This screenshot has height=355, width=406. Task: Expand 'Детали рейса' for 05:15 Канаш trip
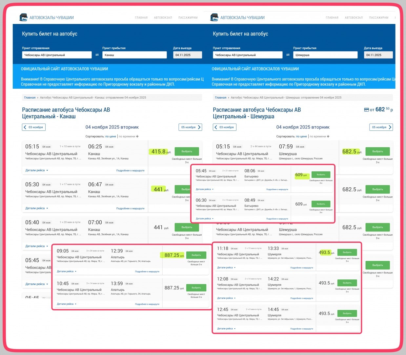[x=36, y=171]
